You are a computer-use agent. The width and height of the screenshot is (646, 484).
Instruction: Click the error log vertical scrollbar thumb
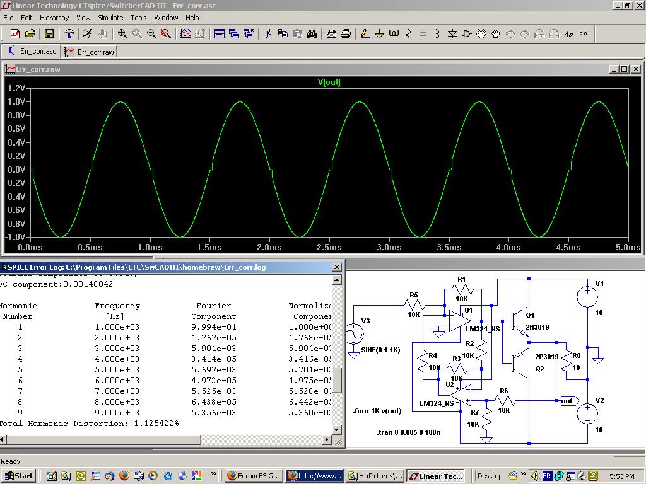pos(337,380)
